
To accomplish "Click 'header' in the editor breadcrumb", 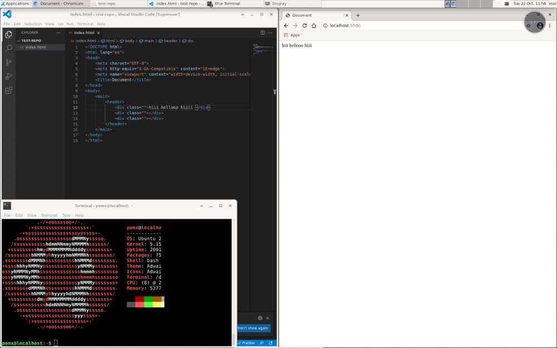I will [x=168, y=41].
